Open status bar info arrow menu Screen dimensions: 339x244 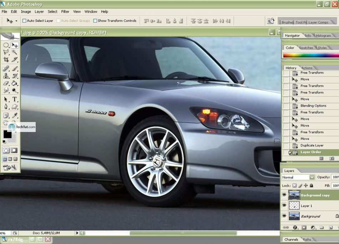77,233
